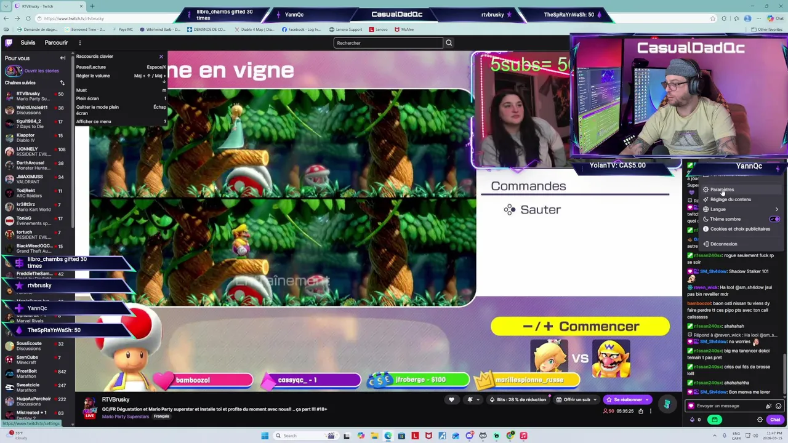Open the three-dot more options under the stream
Screen dimensions: 788x443
pos(651,411)
